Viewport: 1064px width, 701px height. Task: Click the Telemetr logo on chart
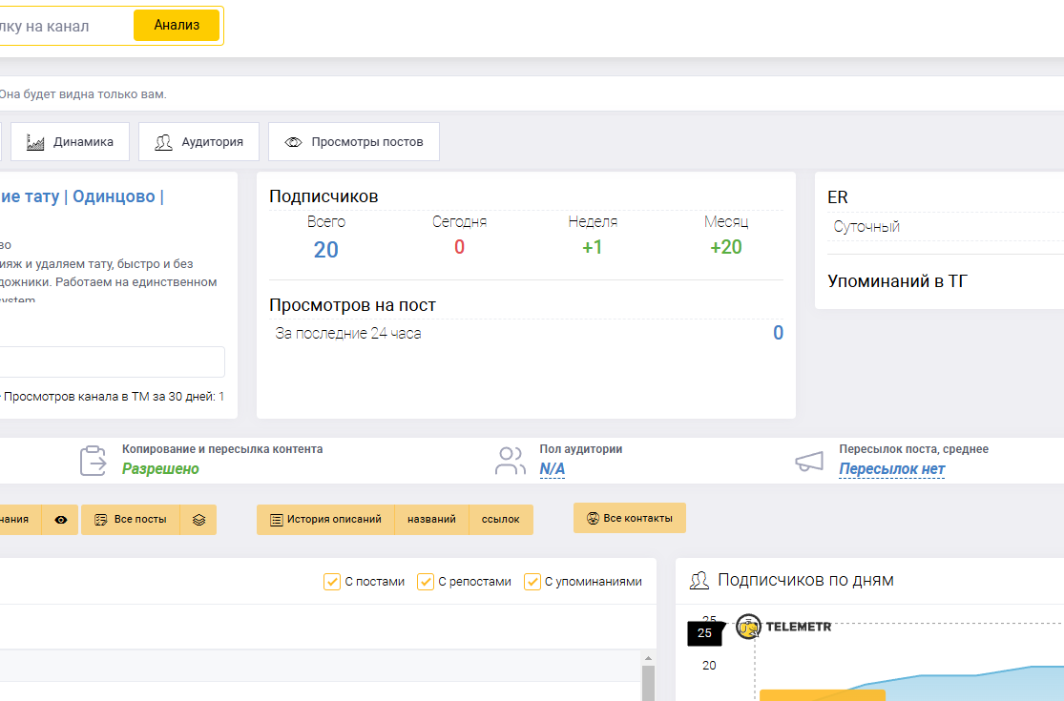tap(783, 628)
